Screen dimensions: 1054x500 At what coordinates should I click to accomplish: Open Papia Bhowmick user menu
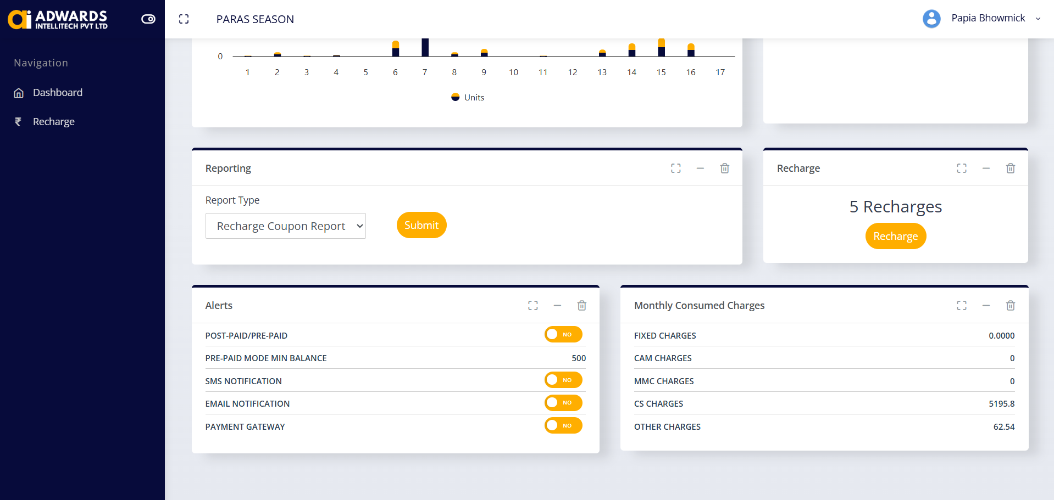[988, 18]
